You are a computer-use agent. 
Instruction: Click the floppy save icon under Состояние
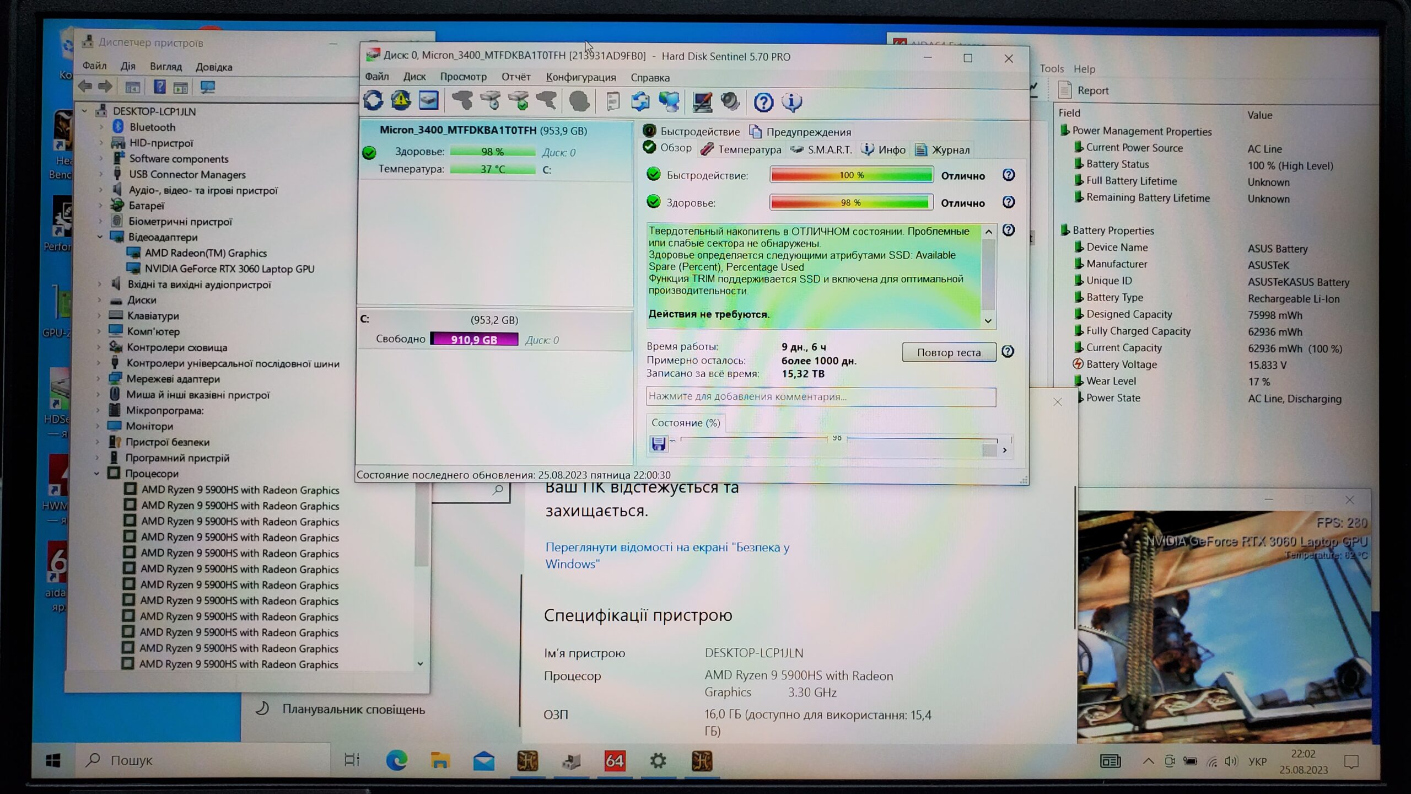click(x=658, y=444)
